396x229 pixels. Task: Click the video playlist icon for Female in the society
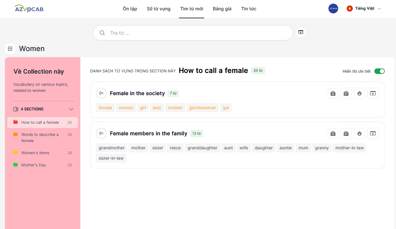click(x=333, y=93)
